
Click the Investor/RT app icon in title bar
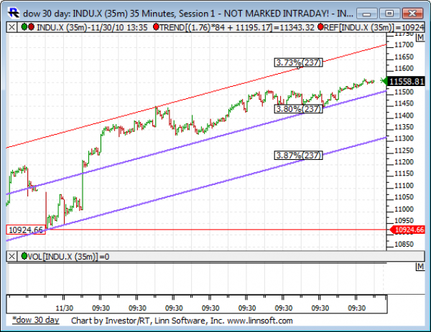coord(14,13)
